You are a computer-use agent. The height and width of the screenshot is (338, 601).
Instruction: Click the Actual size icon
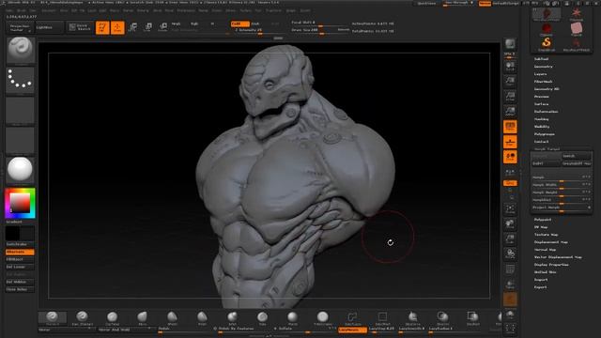pyautogui.click(x=510, y=96)
